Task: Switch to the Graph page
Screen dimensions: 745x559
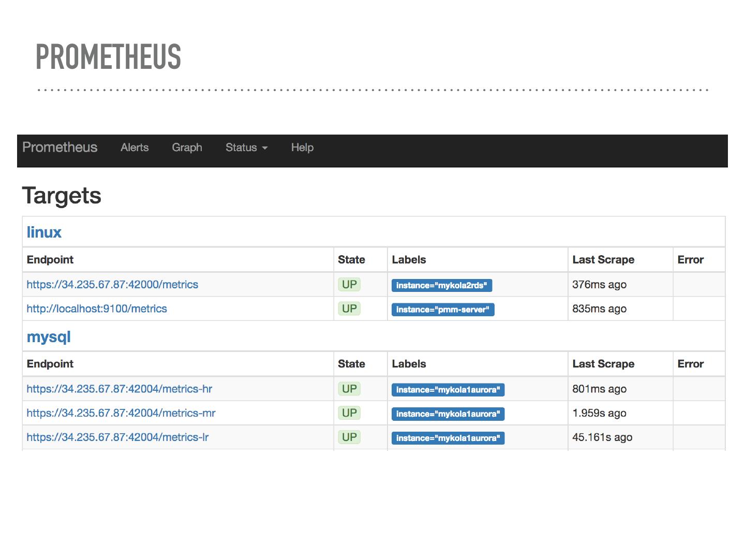Action: [x=187, y=148]
